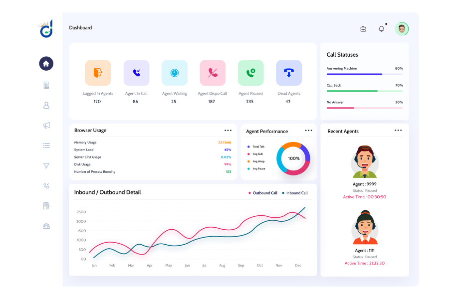Toggle the Inbound Call legend item
Image resolution: width=449 pixels, height=299 pixels.
coord(296,193)
